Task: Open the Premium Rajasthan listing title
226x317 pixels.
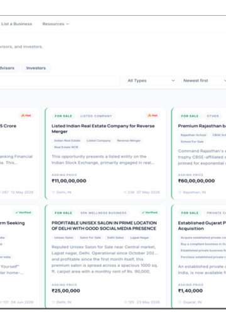Action: 202,126
